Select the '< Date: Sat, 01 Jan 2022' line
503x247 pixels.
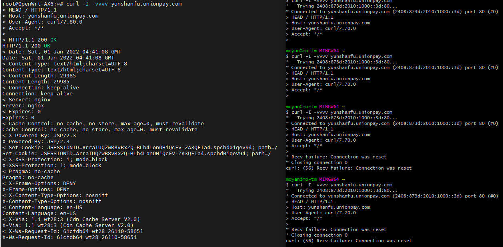coord(61,52)
